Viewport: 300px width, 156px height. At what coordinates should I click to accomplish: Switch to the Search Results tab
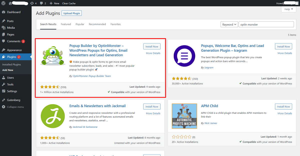(48, 24)
